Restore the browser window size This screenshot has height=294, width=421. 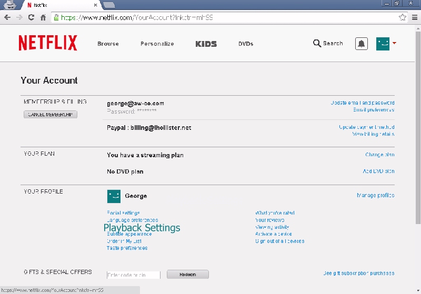pos(397,4)
